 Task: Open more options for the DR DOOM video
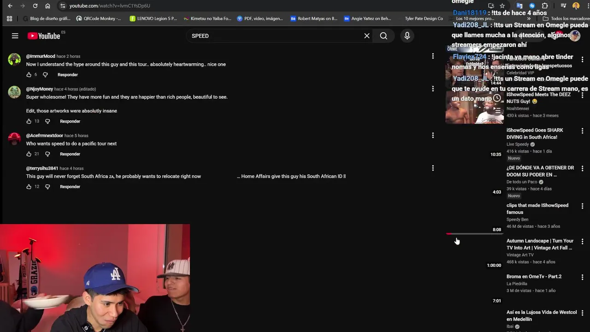pyautogui.click(x=583, y=169)
